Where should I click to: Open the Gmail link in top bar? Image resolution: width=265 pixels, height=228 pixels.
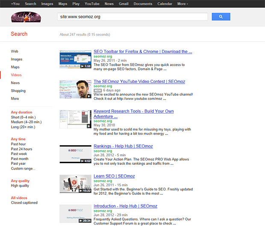point(124,4)
